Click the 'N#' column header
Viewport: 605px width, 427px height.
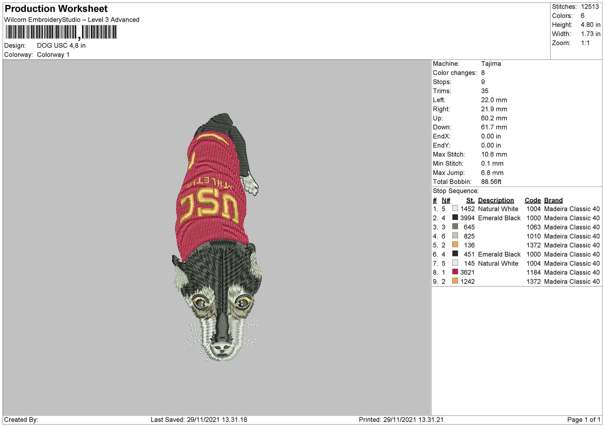[445, 200]
